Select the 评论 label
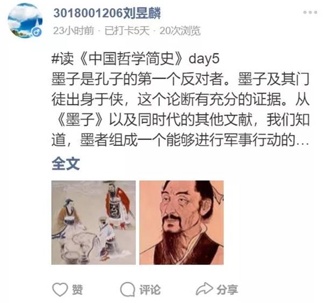The width and height of the screenshot is (323, 303). click(150, 290)
